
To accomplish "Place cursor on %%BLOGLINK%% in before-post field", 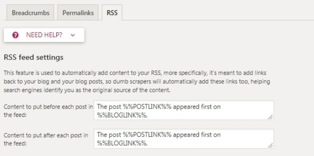I will [122, 115].
